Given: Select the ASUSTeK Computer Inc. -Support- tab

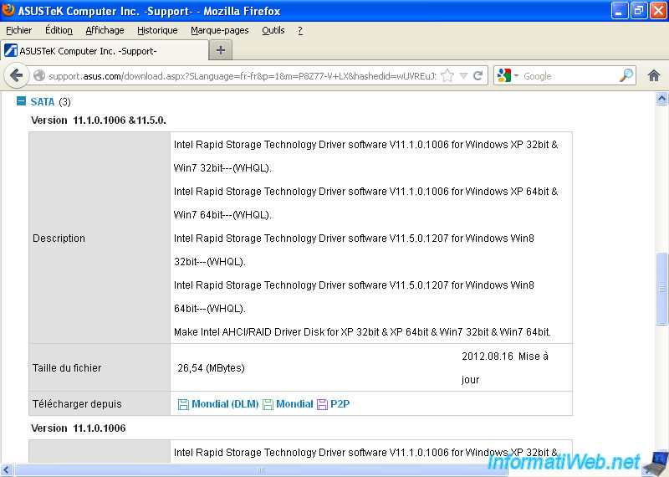Looking at the screenshot, I should (105, 51).
